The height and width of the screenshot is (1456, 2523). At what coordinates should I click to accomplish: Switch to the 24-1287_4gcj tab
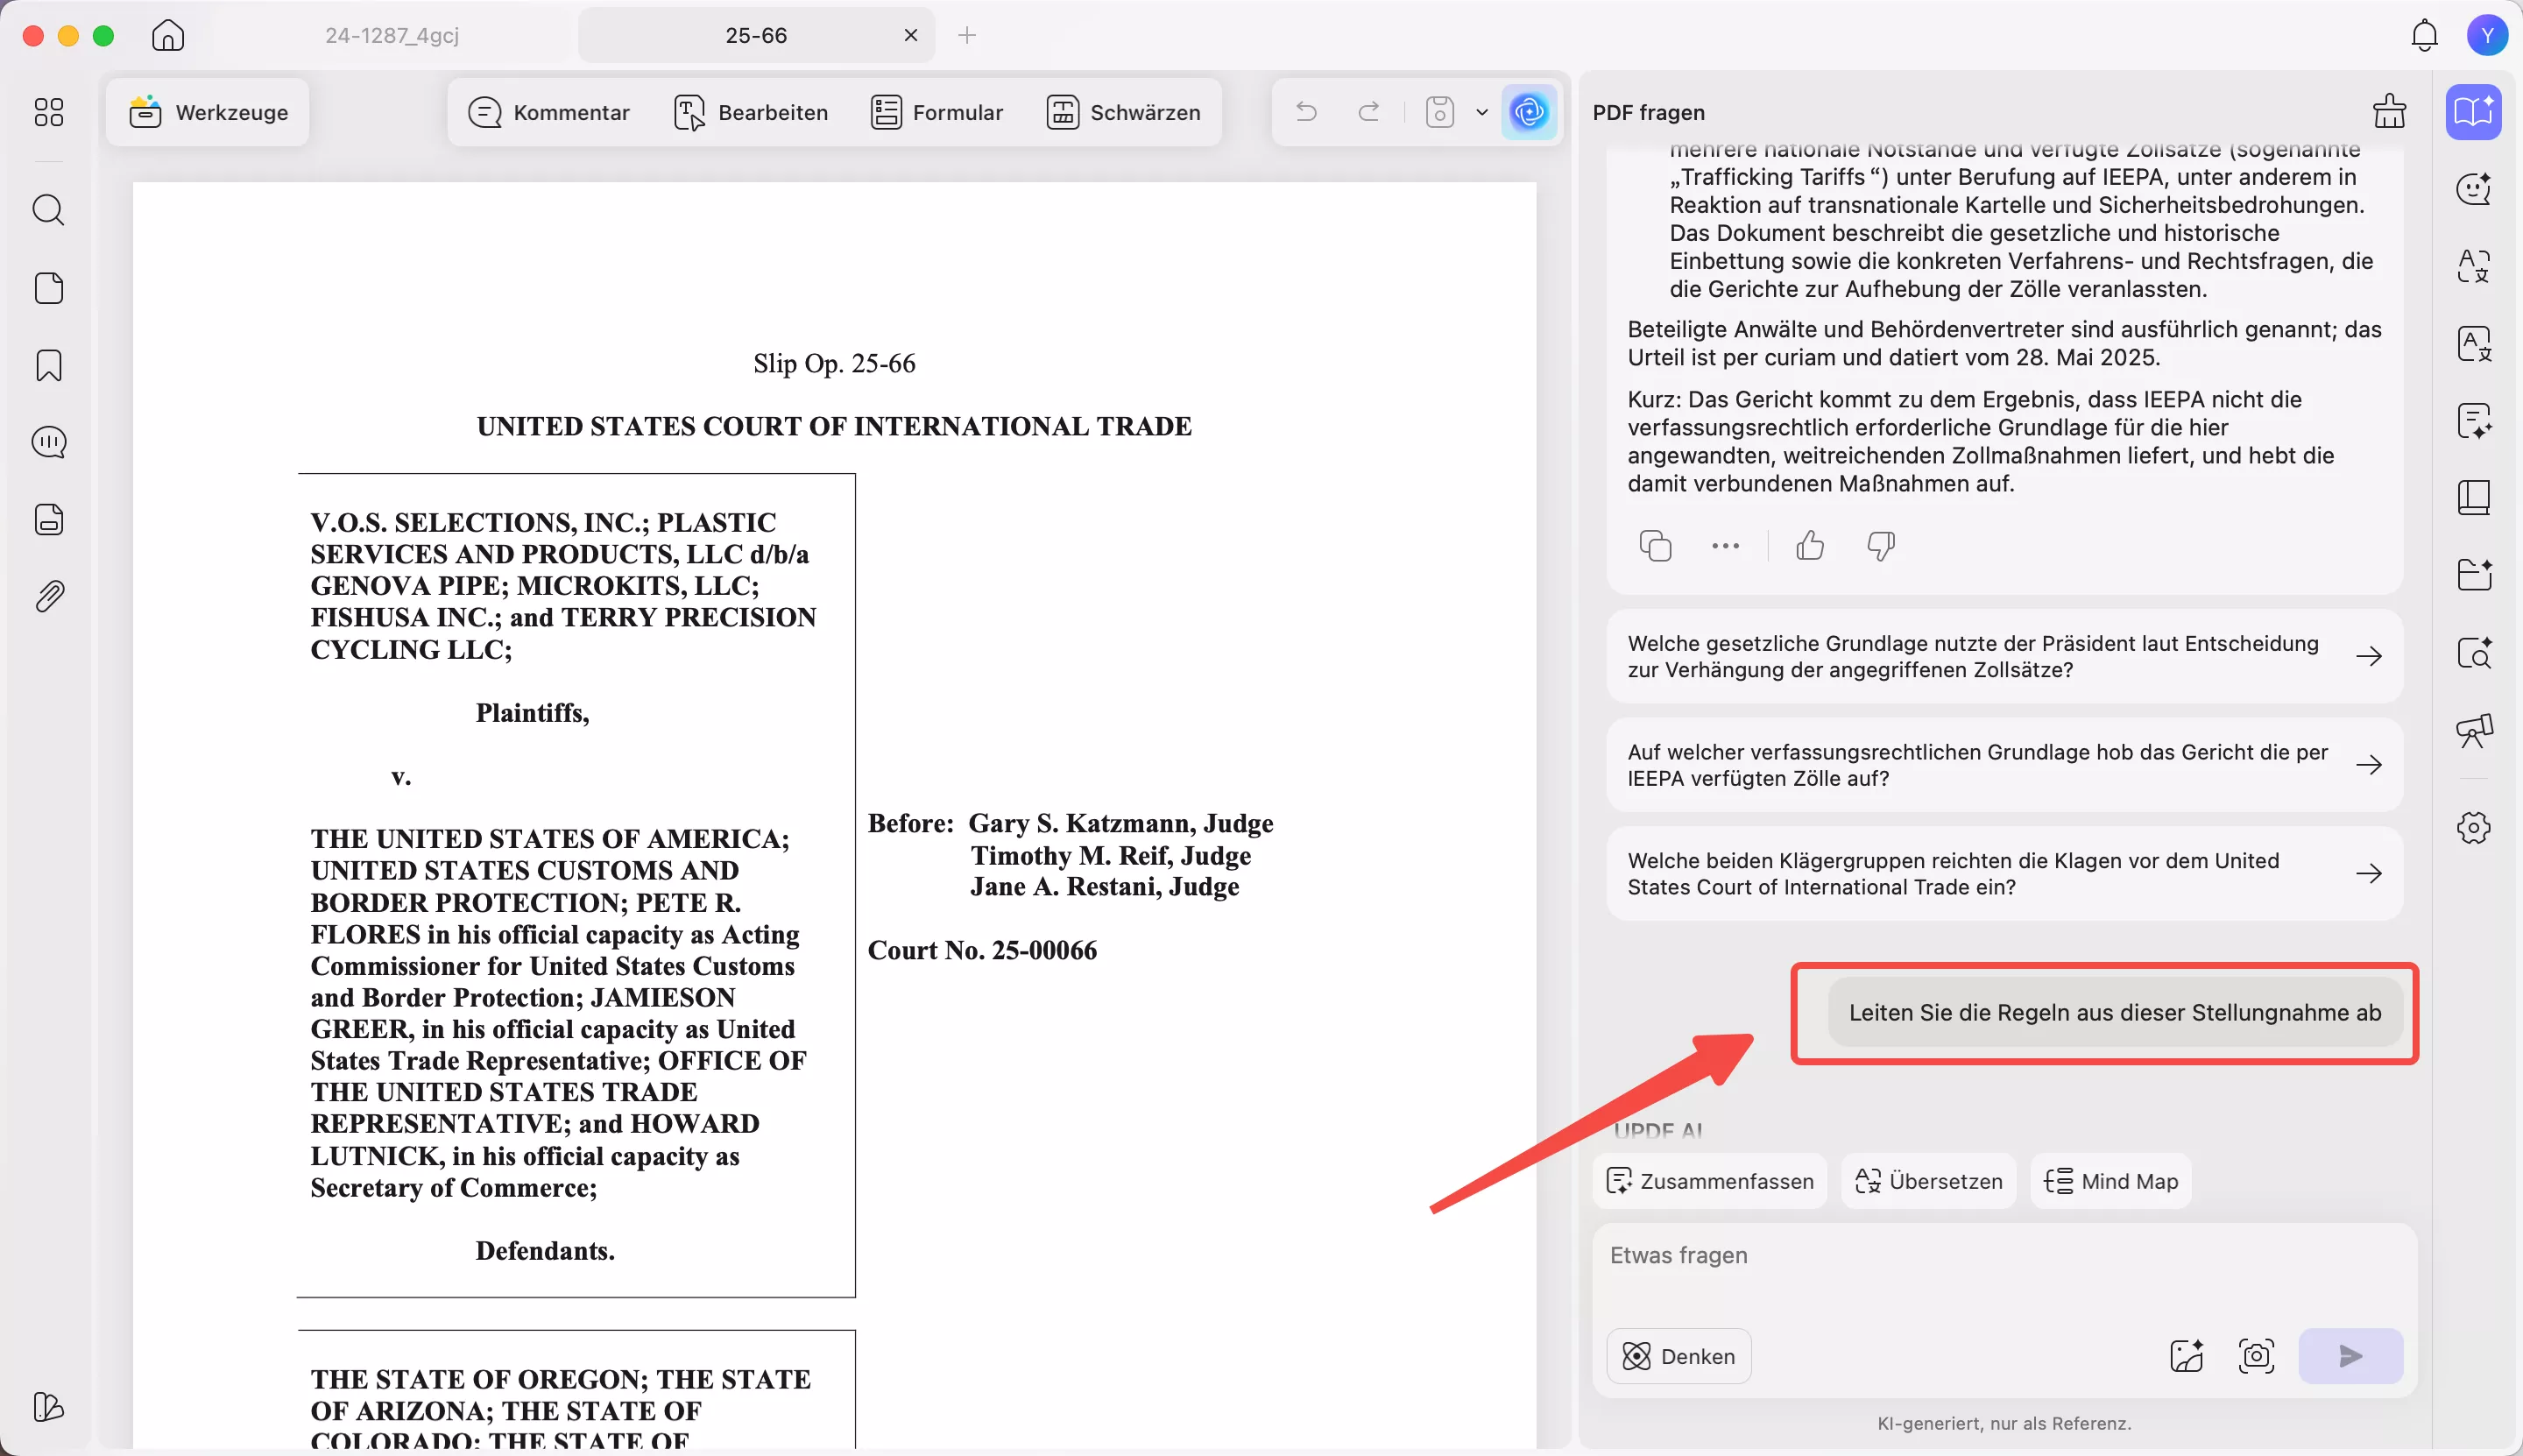point(392,36)
